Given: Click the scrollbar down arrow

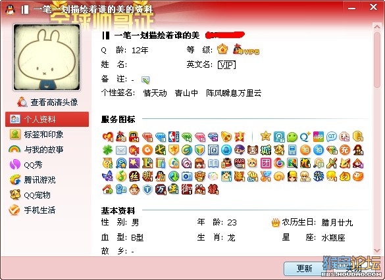Looking at the screenshot, I should tap(376, 250).
